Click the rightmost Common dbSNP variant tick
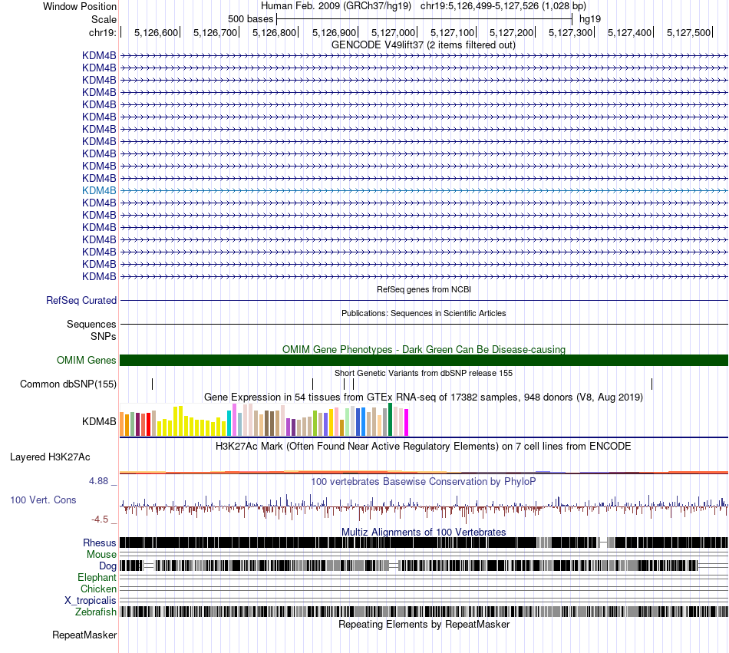The width and height of the screenshot is (729, 653). click(651, 384)
